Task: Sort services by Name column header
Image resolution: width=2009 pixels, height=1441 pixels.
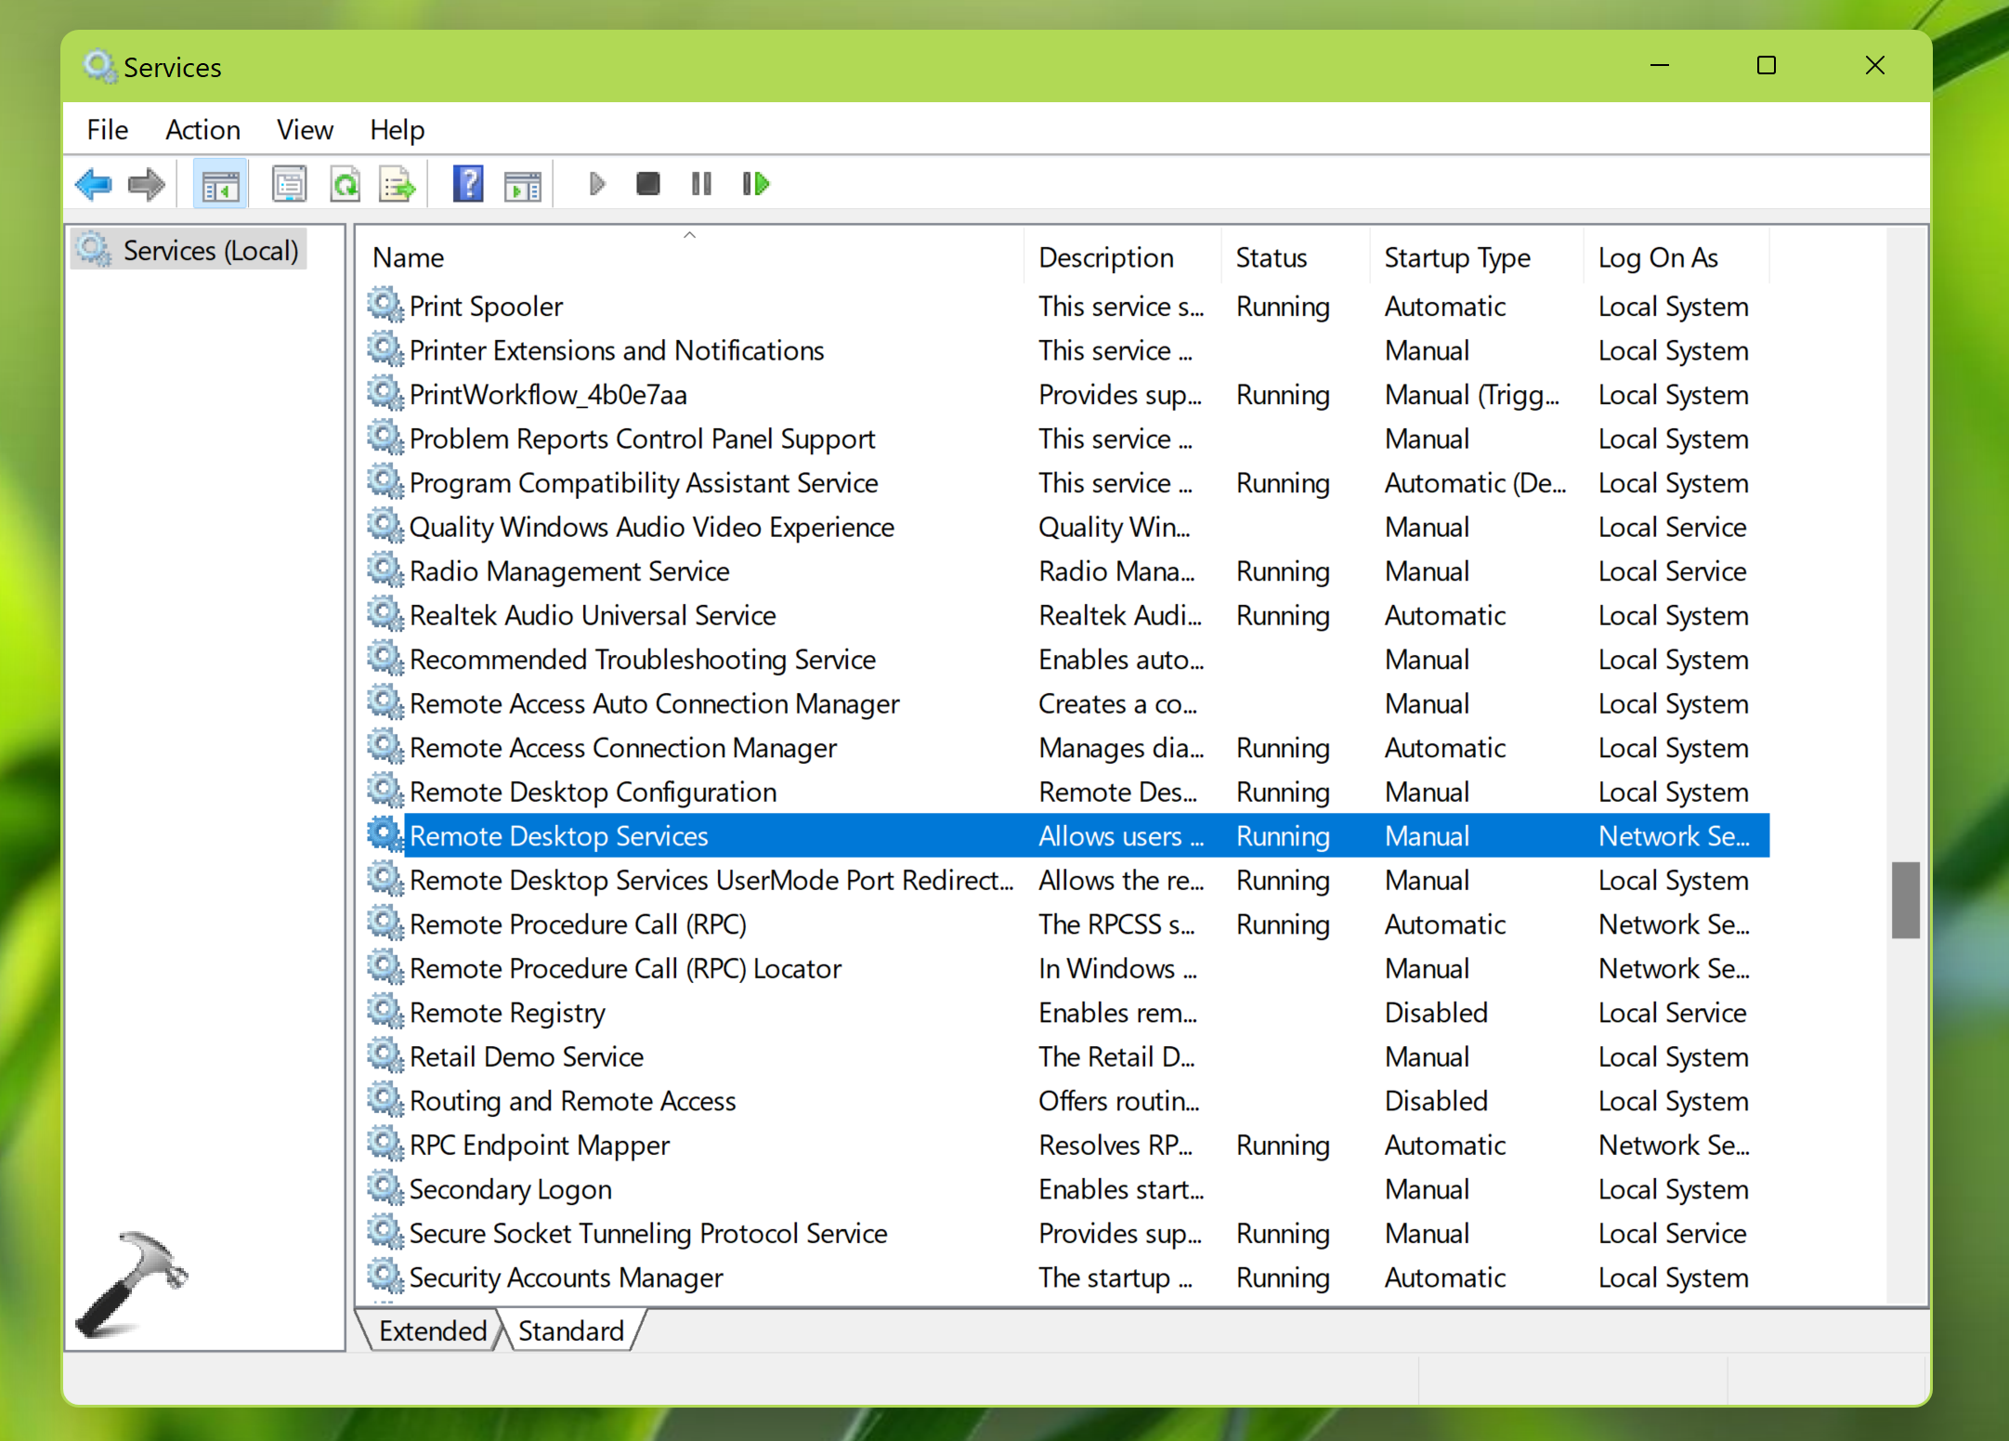Action: coord(409,257)
